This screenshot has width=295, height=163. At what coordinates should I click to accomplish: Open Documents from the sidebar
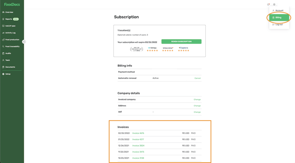pyautogui.click(x=10, y=67)
